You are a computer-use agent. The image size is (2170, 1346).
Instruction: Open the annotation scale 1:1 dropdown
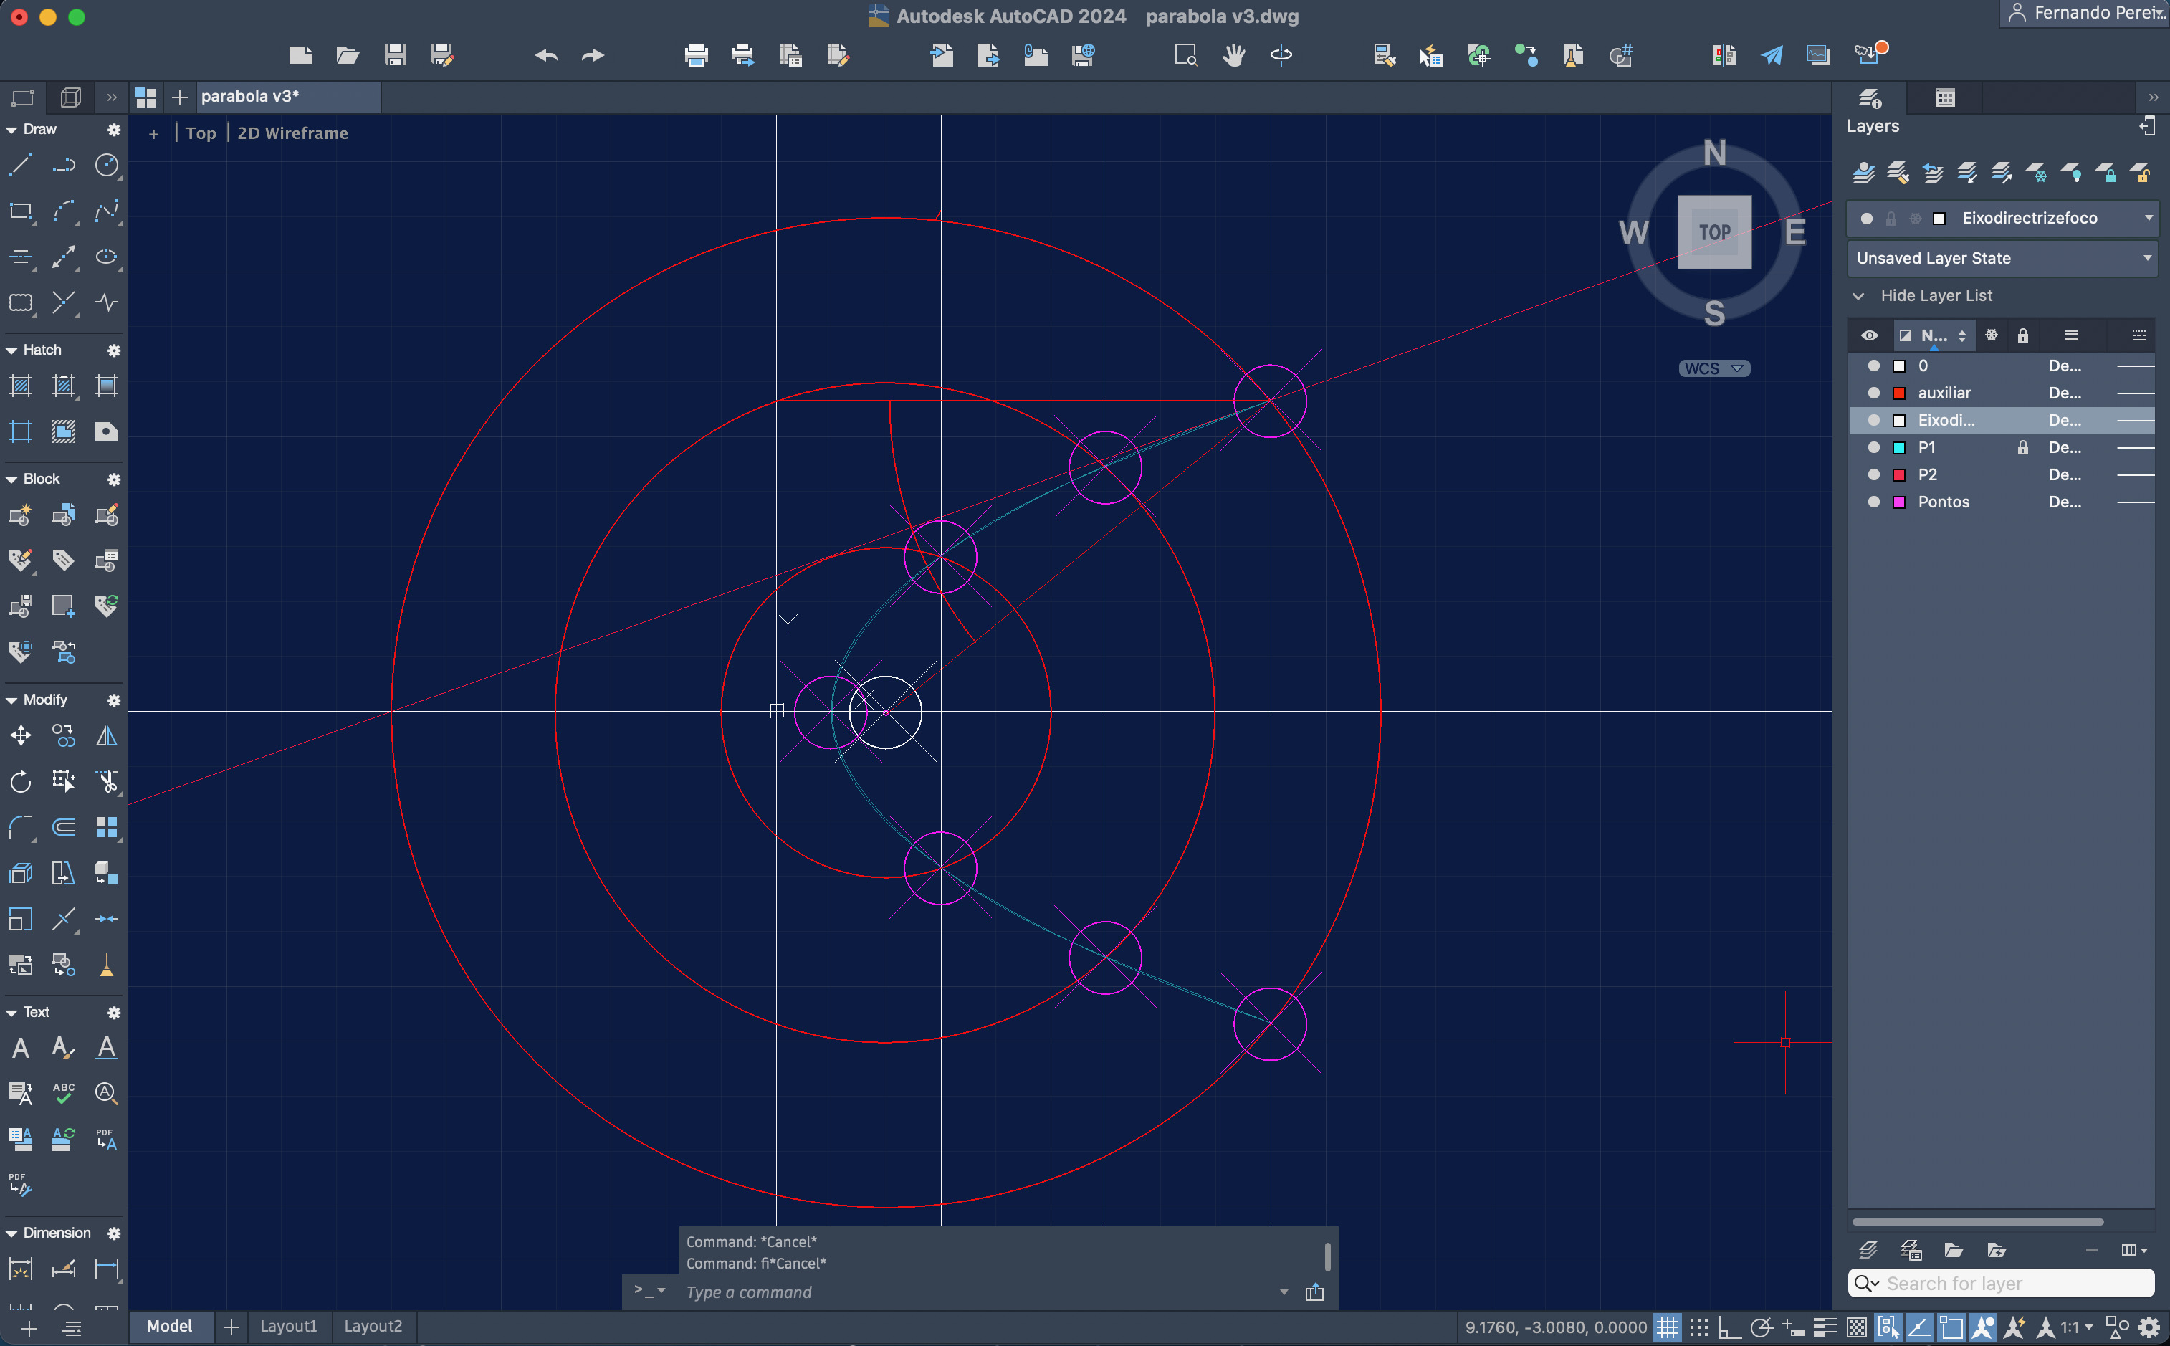2077,1327
